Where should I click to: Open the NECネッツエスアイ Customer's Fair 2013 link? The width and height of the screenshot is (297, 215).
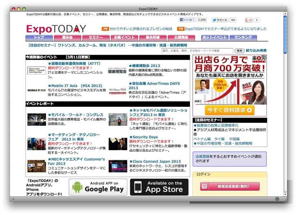tap(76, 161)
